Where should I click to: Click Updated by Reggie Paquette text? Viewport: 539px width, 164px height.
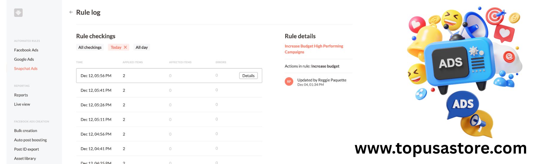(322, 80)
